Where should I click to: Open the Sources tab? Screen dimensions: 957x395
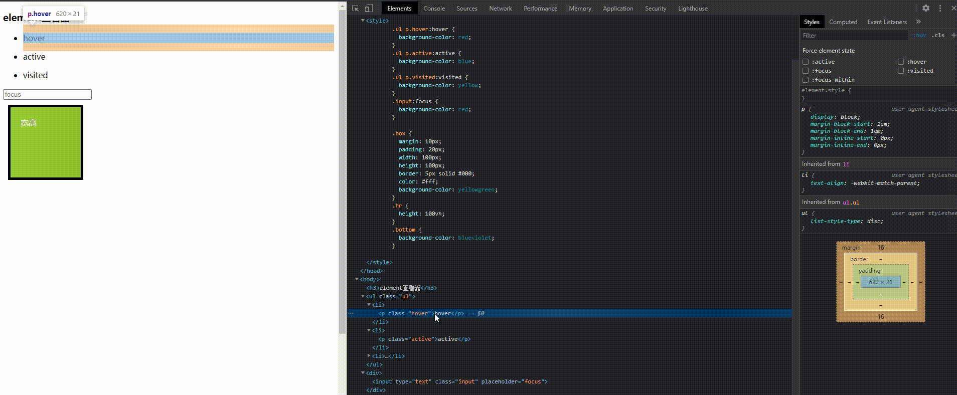coord(467,9)
